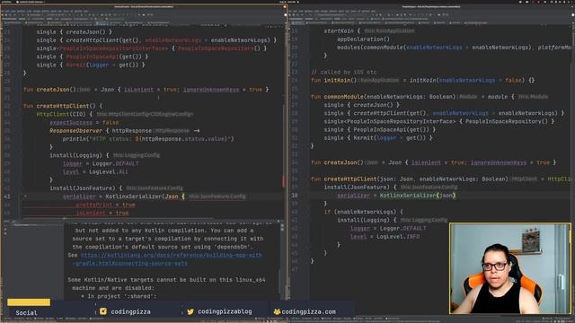The width and height of the screenshot is (575, 323).
Task: Click 'fun commonModule(enableNetworkLogs: Boolean)' in right editor
Action: coord(384,97)
